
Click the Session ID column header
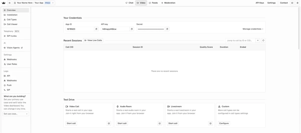(138, 47)
